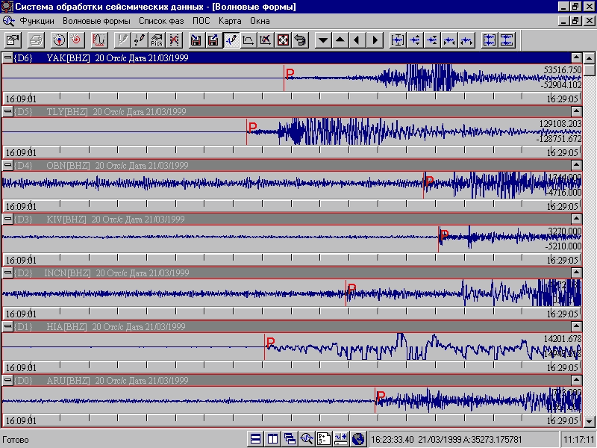Image resolution: width=597 pixels, height=448 pixels.
Task: Click the vertical scrollbar down arrow
Action: point(590,420)
